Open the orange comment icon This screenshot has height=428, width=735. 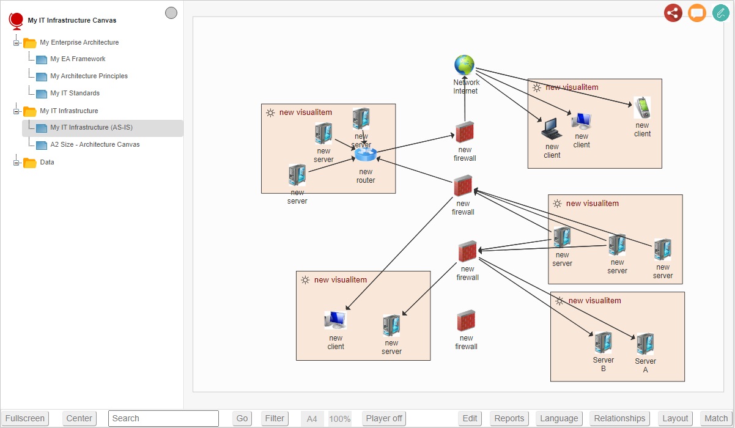(697, 13)
